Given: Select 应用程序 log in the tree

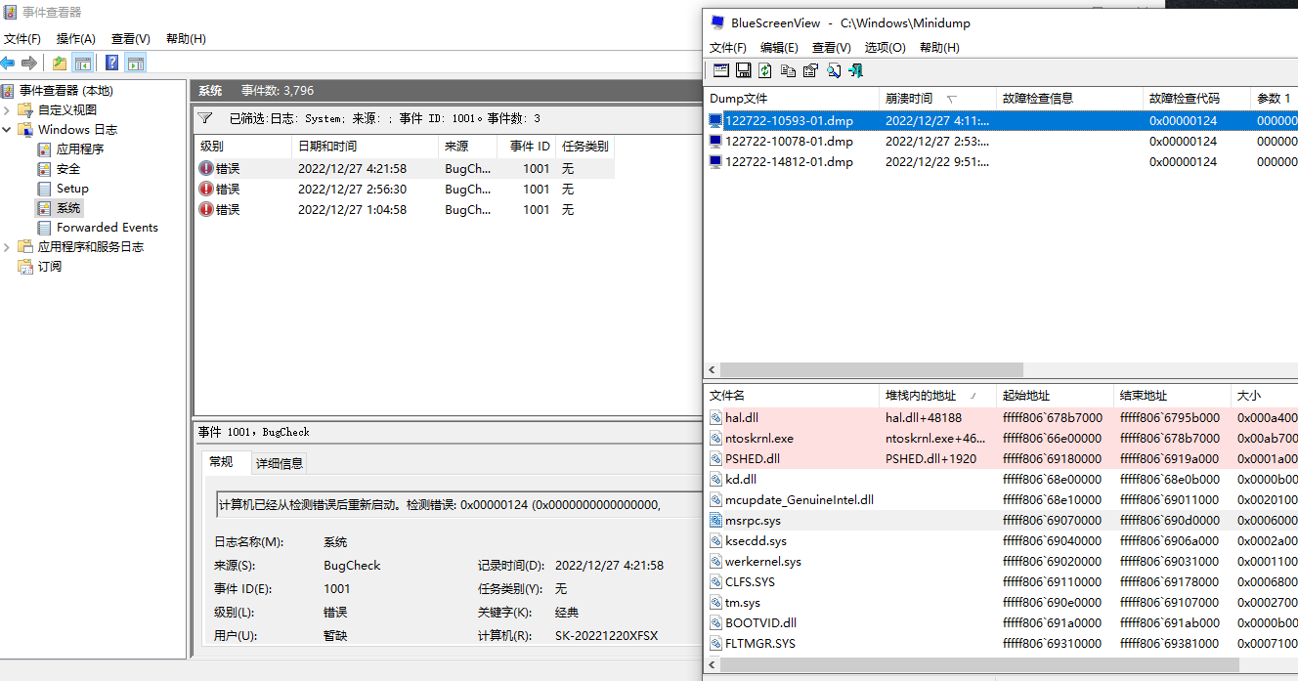Looking at the screenshot, I should click(x=80, y=149).
